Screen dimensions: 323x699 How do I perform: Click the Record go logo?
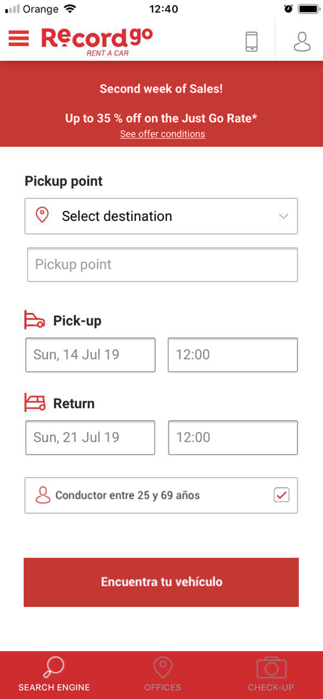(x=97, y=41)
